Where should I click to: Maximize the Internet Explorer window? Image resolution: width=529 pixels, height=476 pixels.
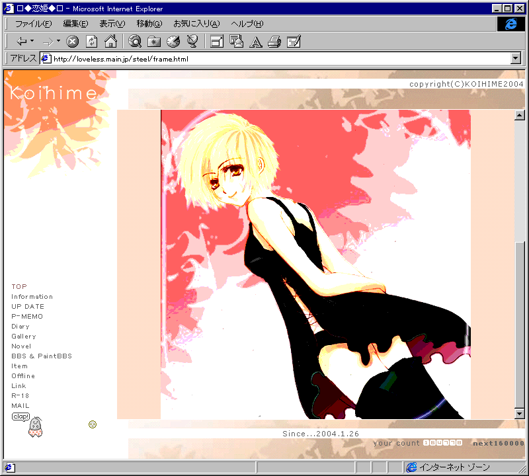tap(507, 9)
